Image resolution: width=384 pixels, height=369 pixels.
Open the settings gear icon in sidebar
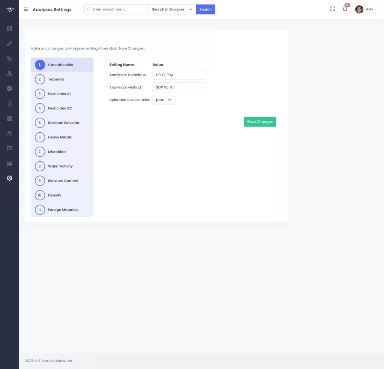tap(9, 178)
